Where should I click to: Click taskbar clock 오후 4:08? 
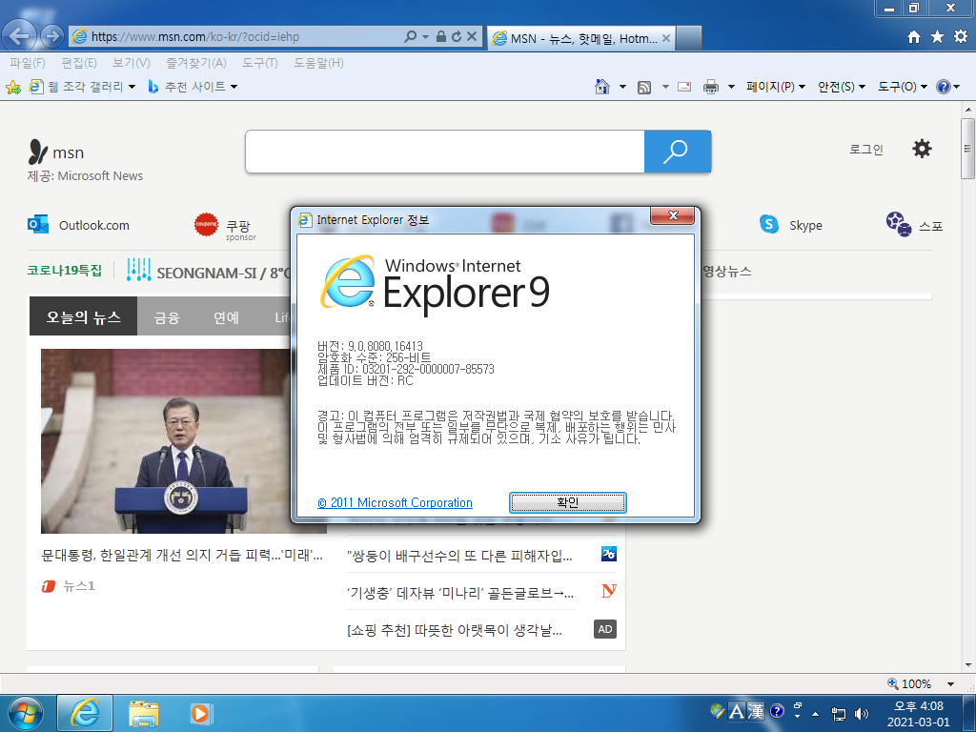tap(919, 706)
